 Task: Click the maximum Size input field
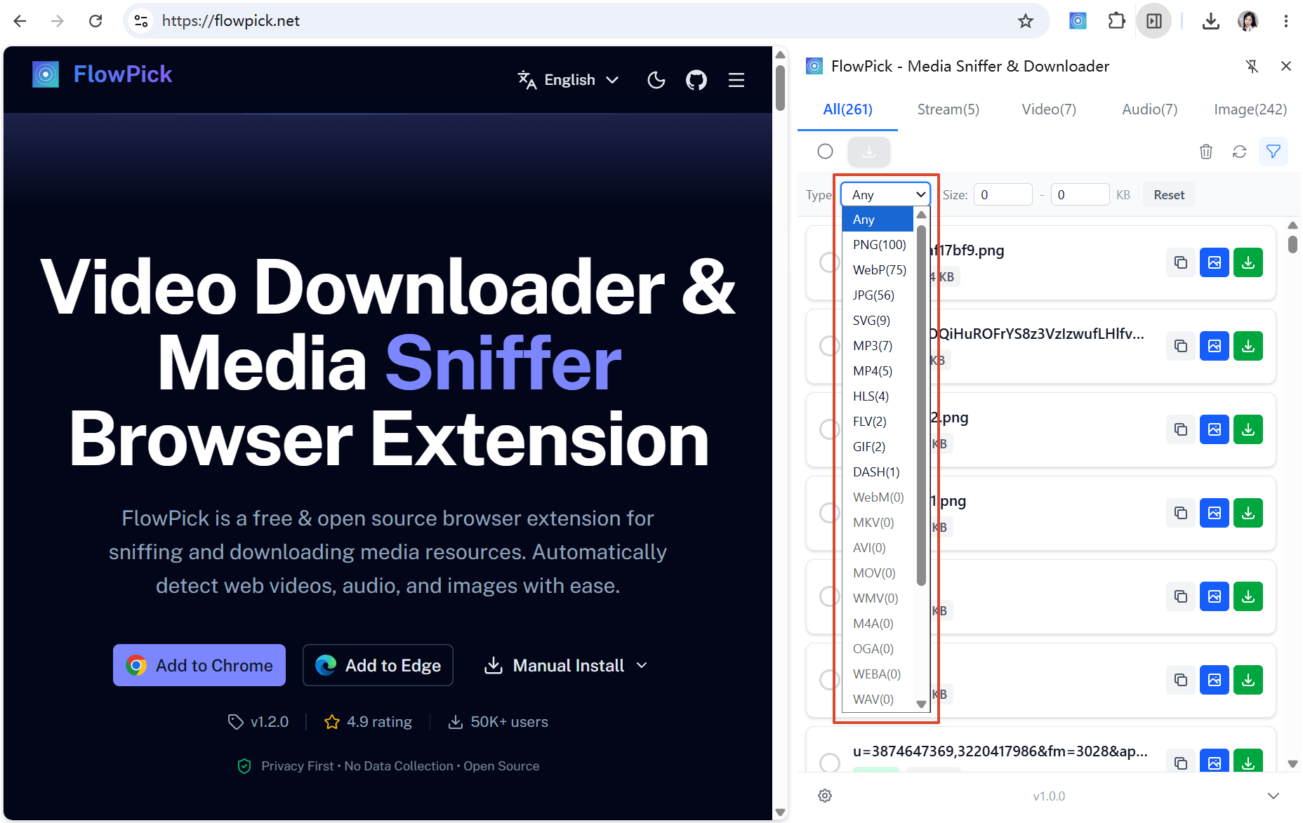tap(1080, 194)
